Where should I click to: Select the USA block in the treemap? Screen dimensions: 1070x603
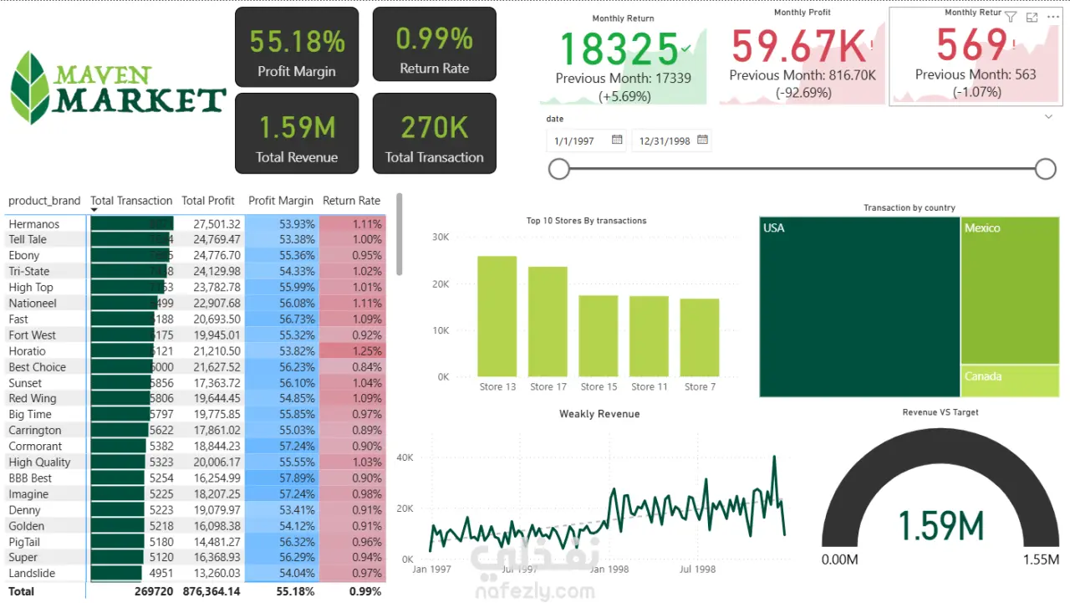coord(859,307)
